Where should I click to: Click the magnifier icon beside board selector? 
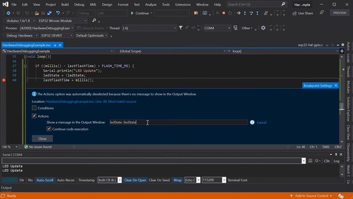coord(94,20)
